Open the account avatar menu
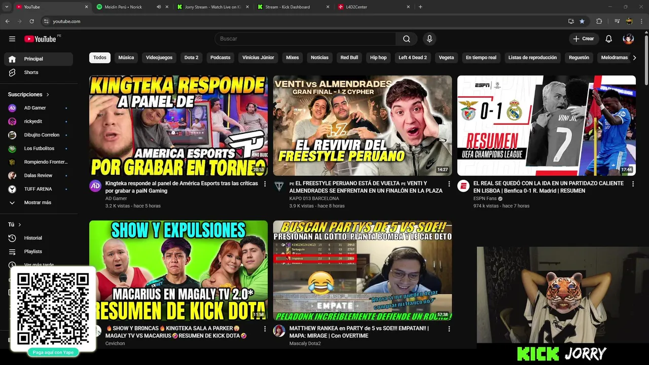Viewport: 649px width, 365px height. (x=628, y=39)
